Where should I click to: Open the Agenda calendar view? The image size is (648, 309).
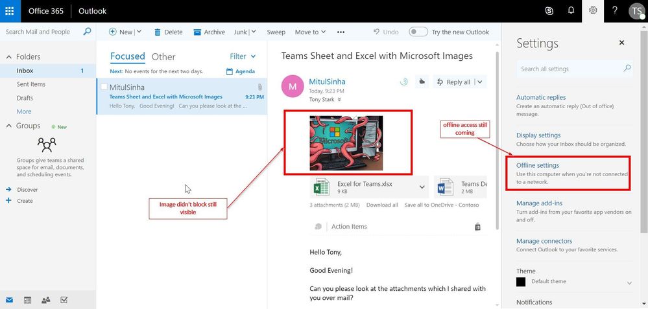[241, 71]
